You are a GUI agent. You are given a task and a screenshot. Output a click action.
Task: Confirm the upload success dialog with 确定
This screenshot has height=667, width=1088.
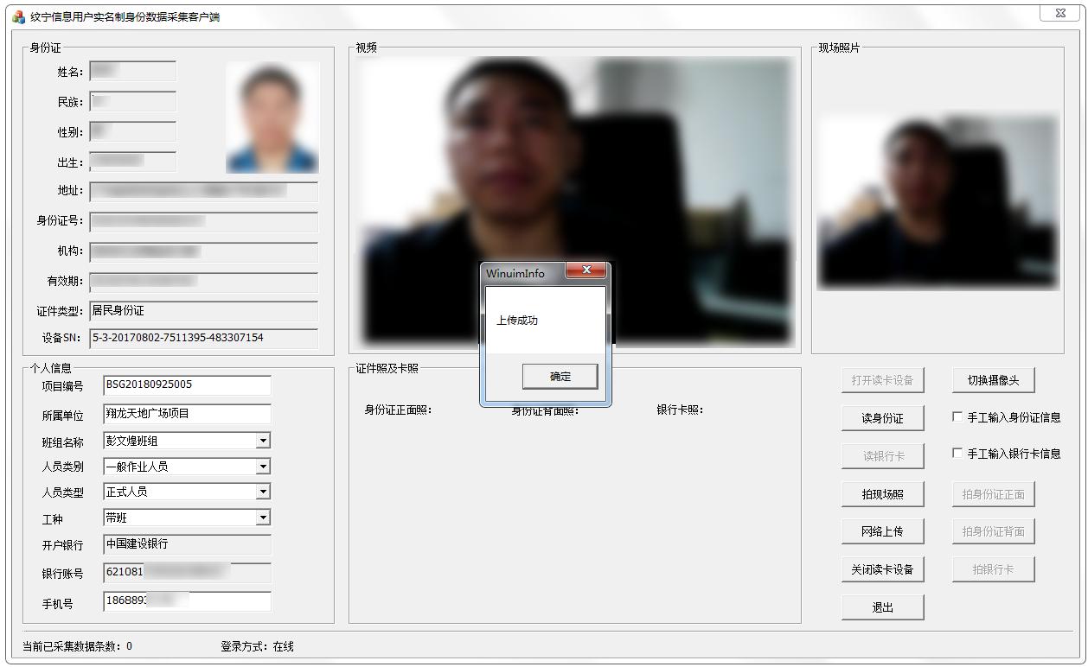pos(560,377)
